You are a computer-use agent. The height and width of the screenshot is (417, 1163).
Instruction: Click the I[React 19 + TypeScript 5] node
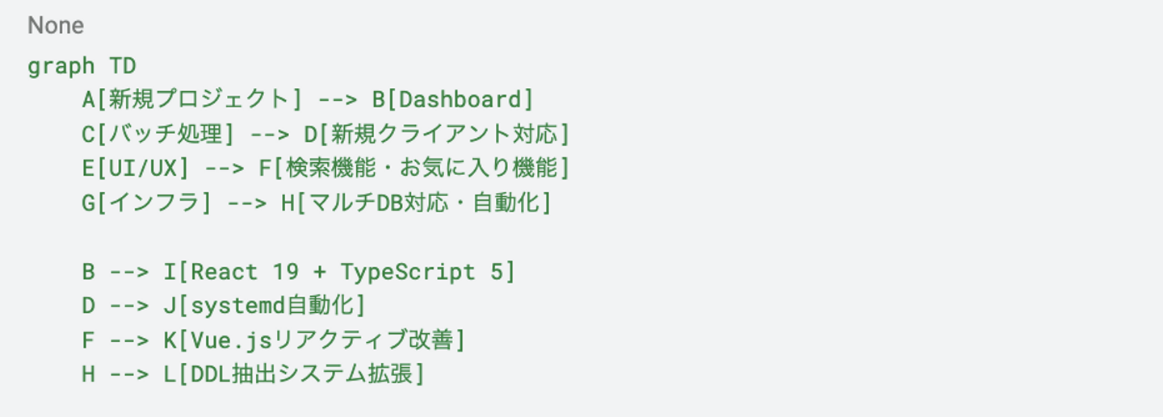click(x=339, y=272)
